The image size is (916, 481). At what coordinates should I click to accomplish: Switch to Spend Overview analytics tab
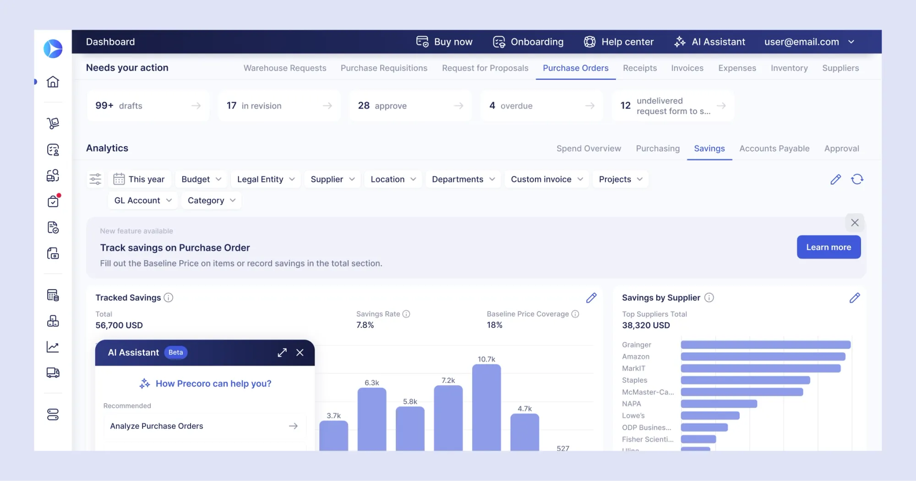(x=589, y=148)
